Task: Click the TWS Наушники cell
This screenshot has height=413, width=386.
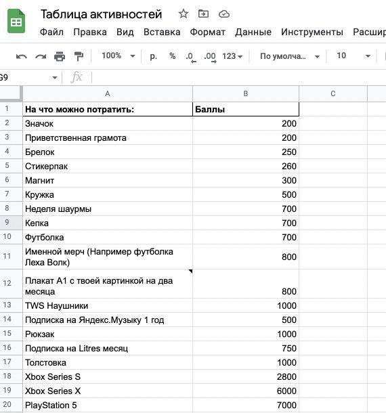Action: click(108, 305)
